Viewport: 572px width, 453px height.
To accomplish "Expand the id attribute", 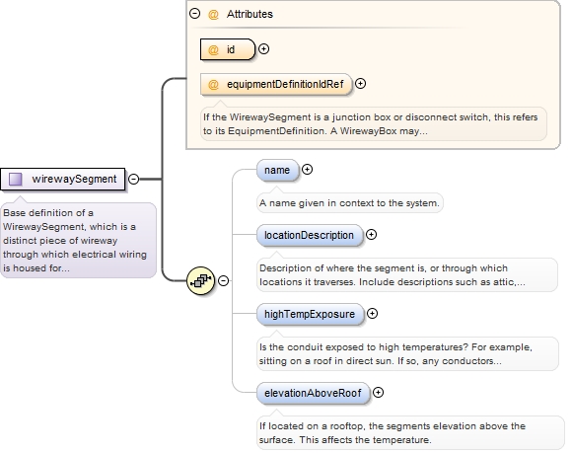I will 263,49.
